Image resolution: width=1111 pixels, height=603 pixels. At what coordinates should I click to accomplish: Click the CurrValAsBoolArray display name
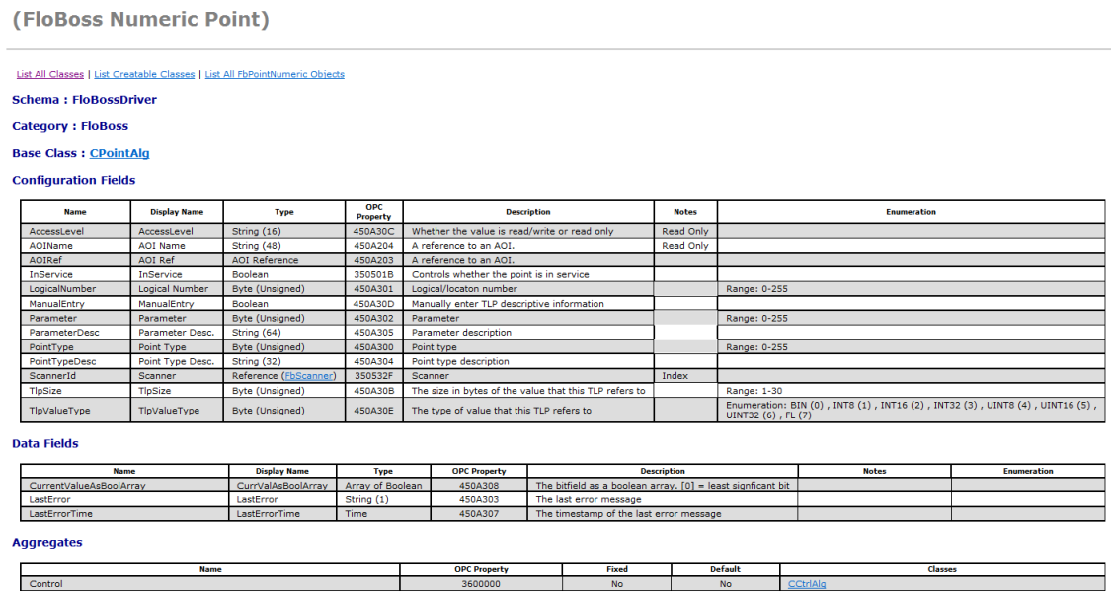[x=282, y=486]
